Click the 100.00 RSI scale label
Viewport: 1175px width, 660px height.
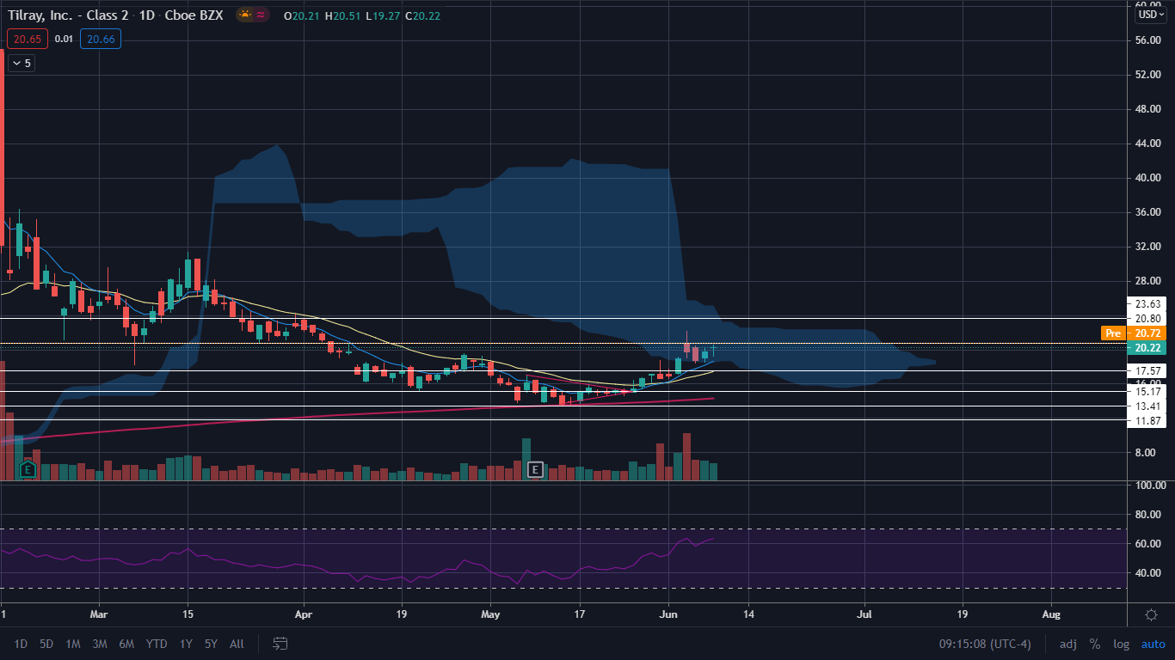click(1149, 486)
